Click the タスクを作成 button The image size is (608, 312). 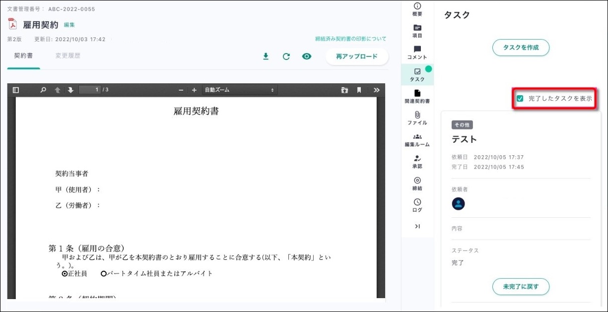[521, 48]
